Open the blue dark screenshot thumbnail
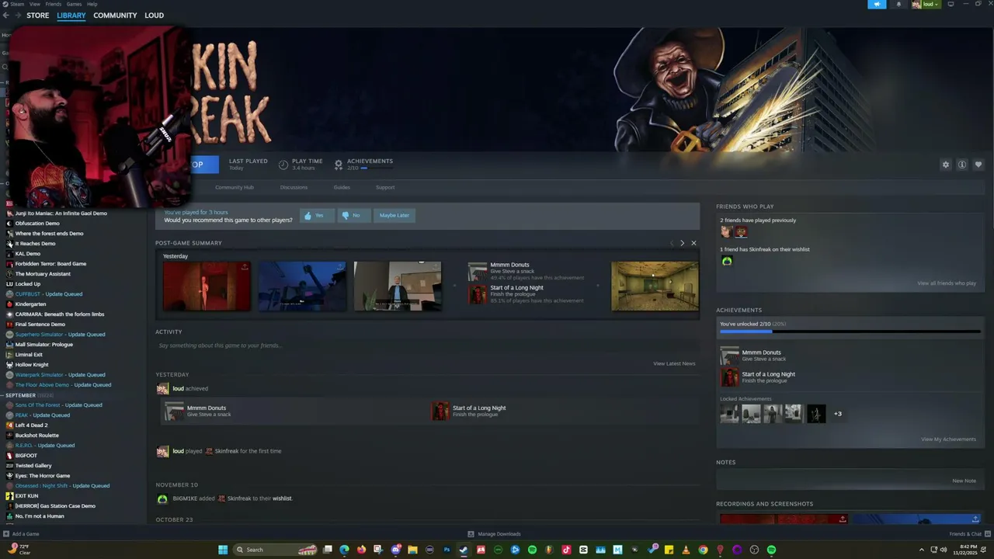Image resolution: width=994 pixels, height=559 pixels. pyautogui.click(x=302, y=286)
